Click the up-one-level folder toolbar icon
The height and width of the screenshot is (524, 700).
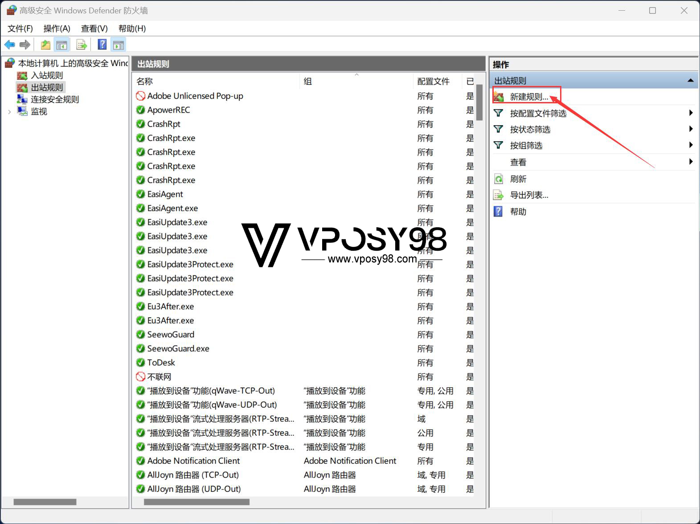(45, 45)
